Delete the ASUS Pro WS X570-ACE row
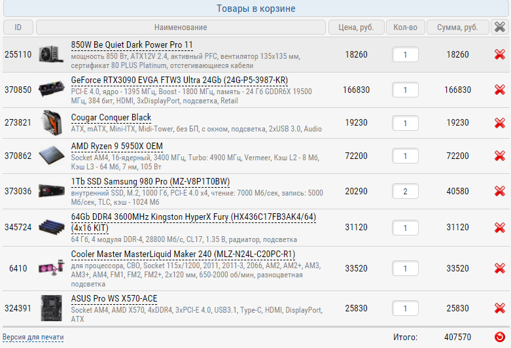The image size is (511, 348). (500, 309)
